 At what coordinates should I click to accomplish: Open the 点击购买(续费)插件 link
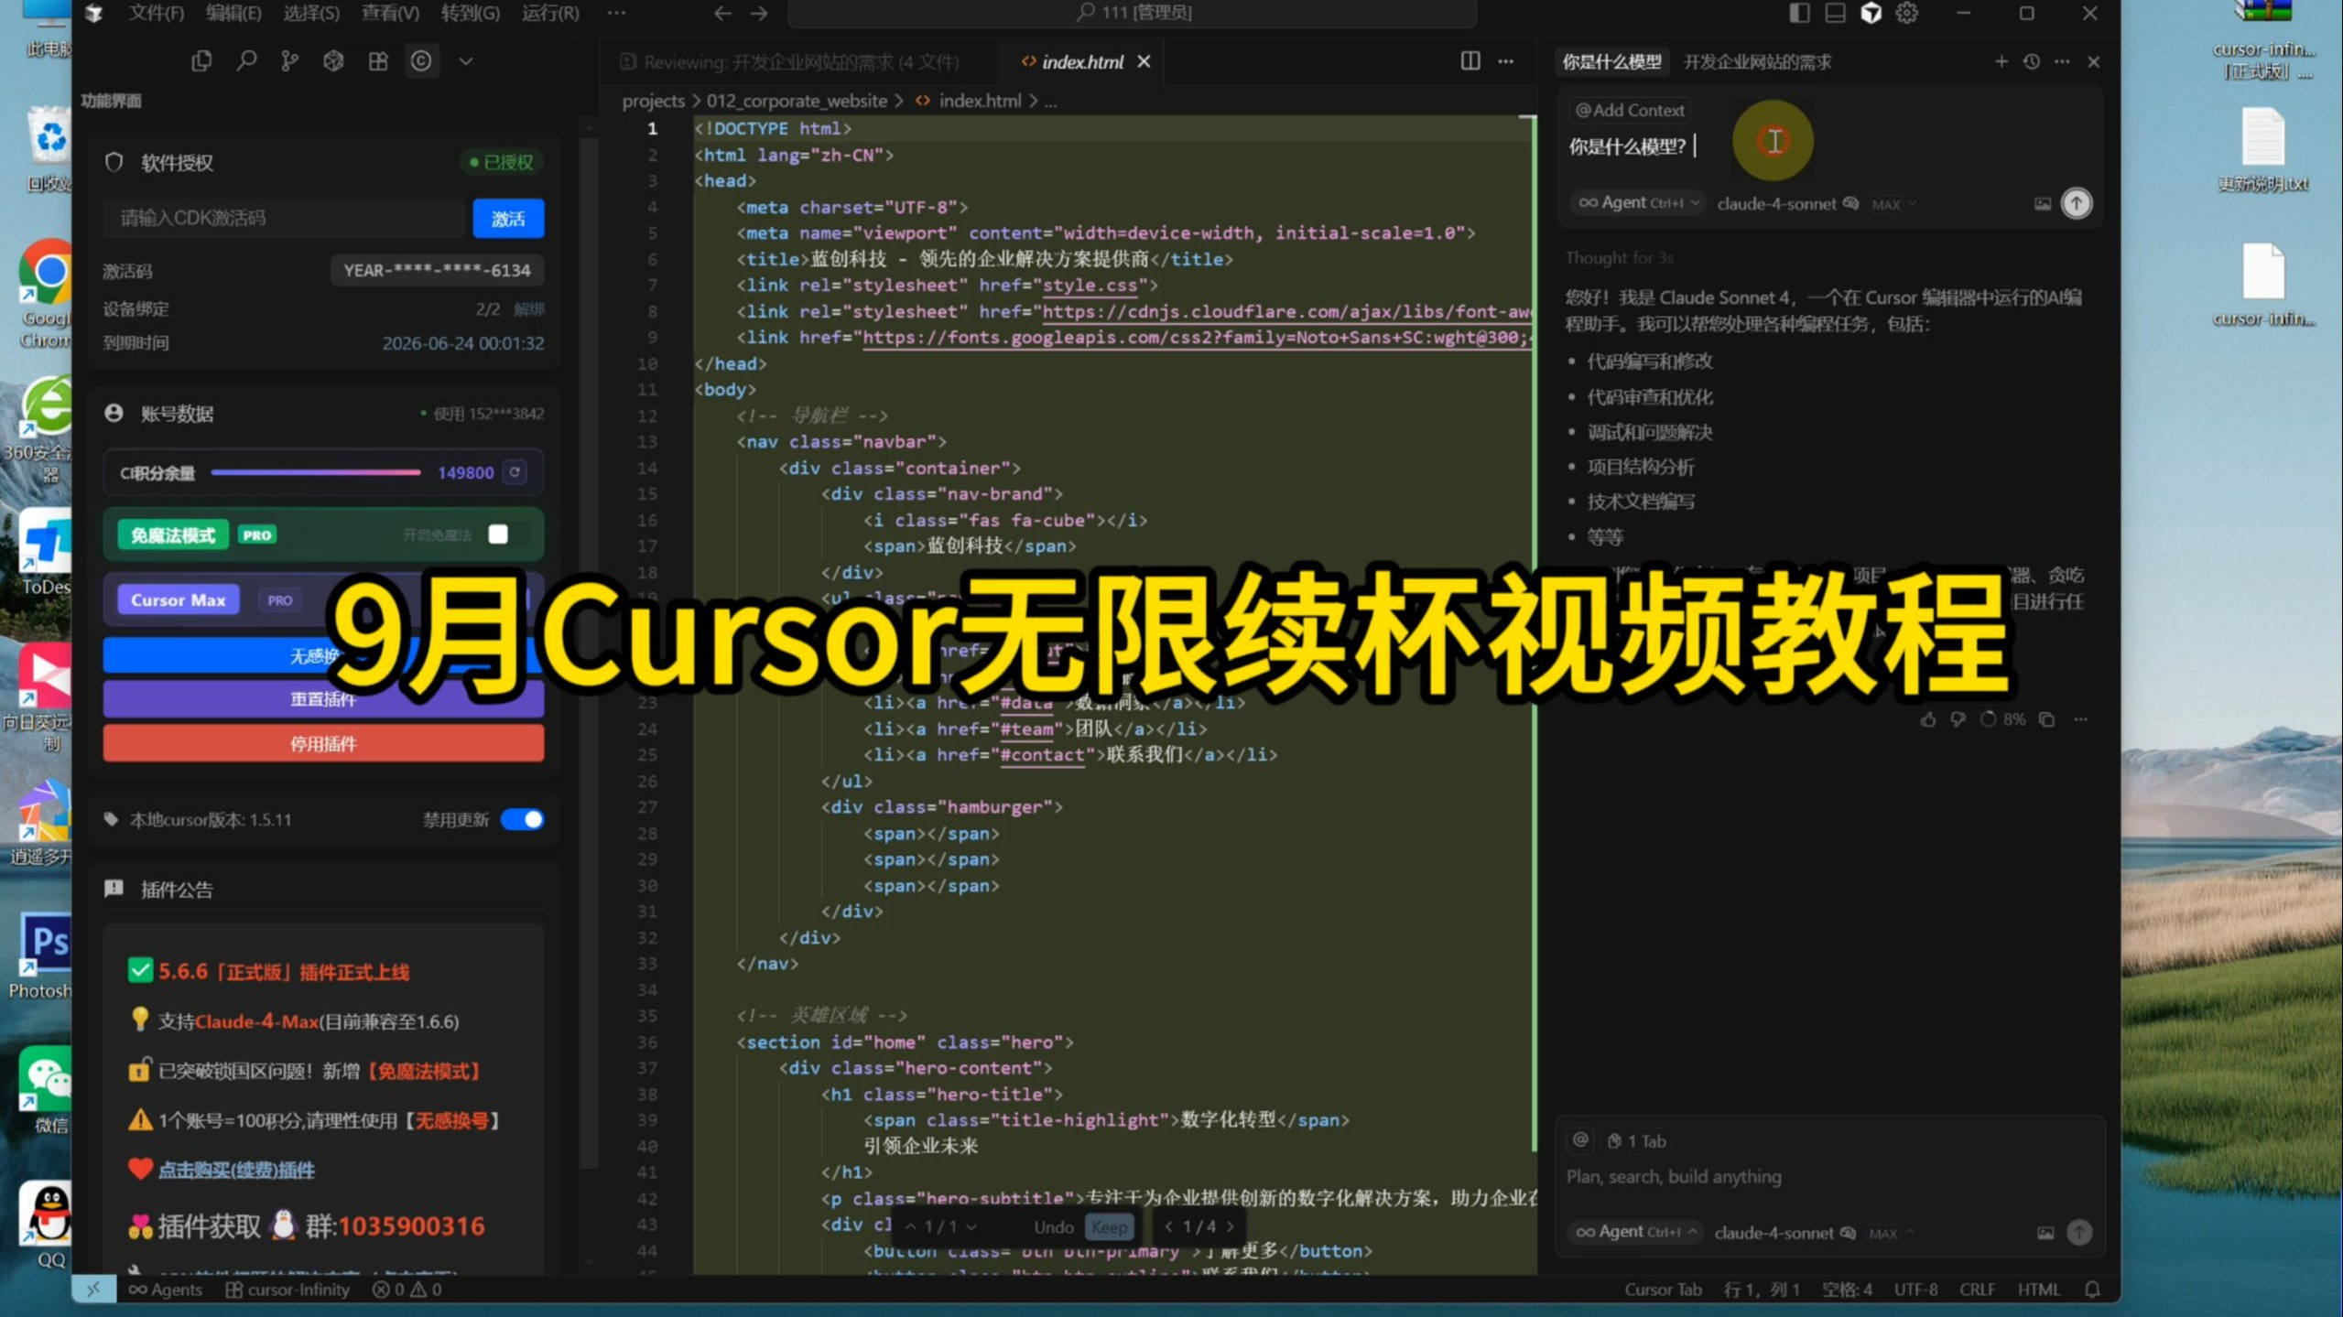point(236,1170)
